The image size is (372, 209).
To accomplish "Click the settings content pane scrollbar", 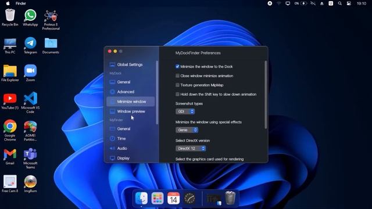I will coord(266,95).
